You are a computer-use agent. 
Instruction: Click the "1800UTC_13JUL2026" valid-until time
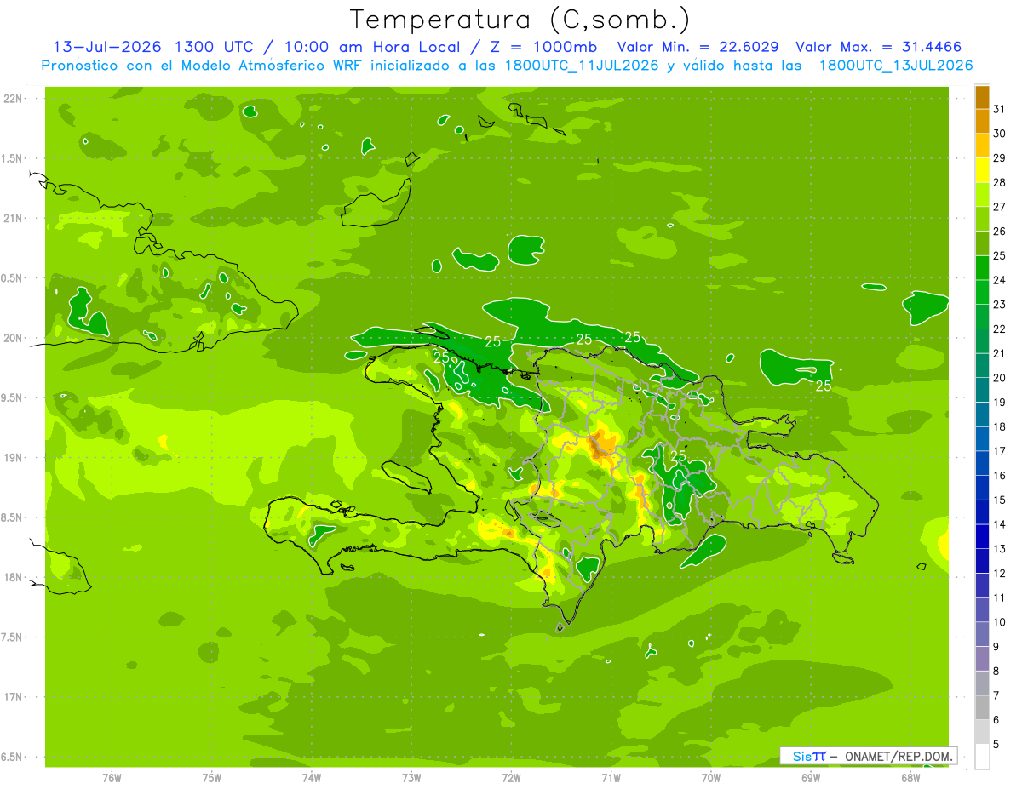coord(896,66)
